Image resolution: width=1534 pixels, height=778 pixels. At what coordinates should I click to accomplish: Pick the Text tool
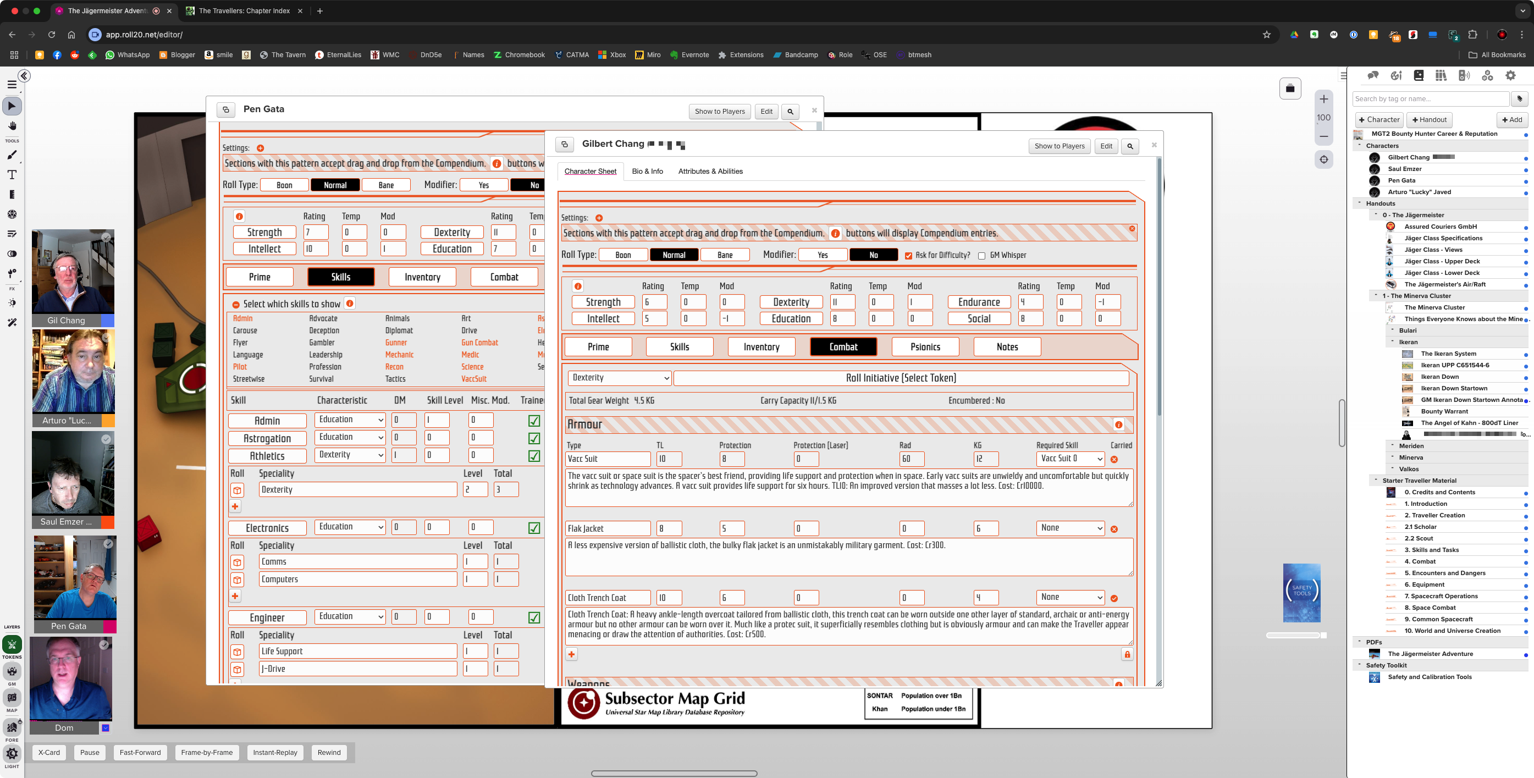tap(12, 174)
